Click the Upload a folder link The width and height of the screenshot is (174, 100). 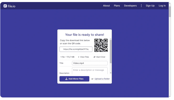[x=102, y=79]
